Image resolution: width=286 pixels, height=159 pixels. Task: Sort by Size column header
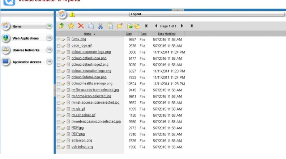coord(129,34)
